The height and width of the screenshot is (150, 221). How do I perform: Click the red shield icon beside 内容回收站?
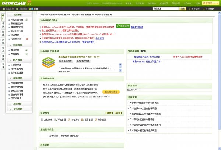(x=27, y=39)
